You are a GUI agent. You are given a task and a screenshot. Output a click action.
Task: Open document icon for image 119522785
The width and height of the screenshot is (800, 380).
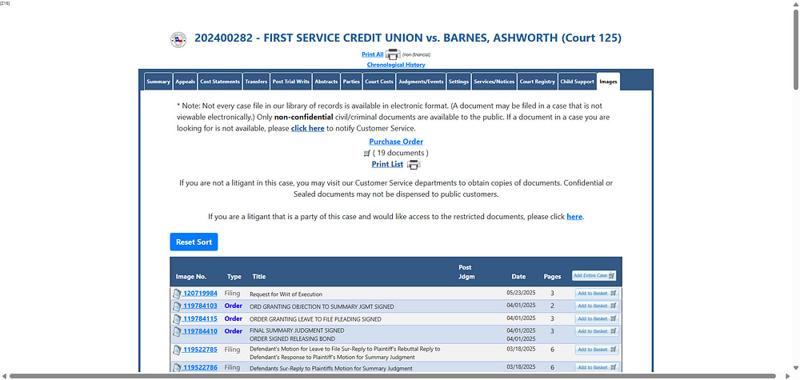pos(177,350)
